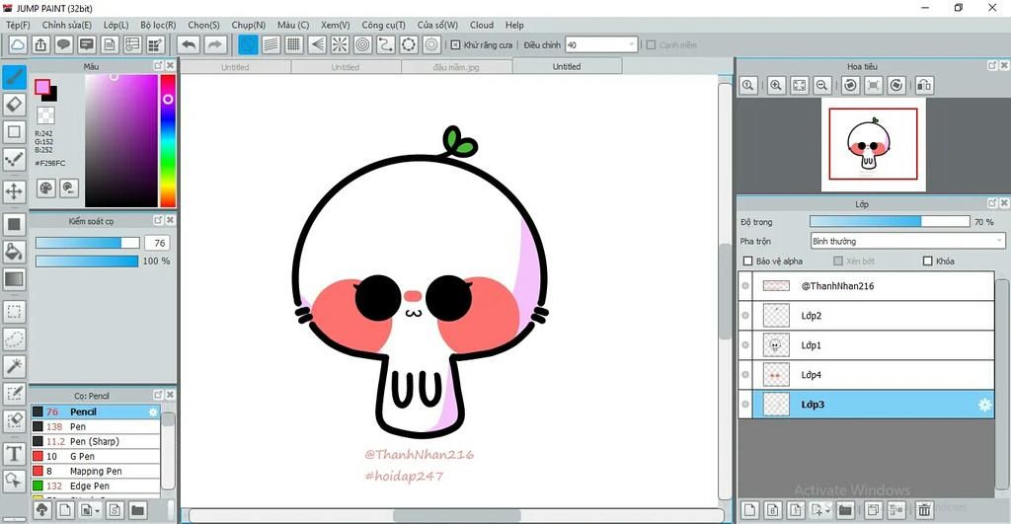This screenshot has height=524, width=1011.
Task: Flip canvas view in navigator
Action: point(924,85)
